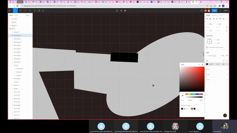This screenshot has height=133, width=237.
Task: Select the Text tool
Action: [35, 11]
